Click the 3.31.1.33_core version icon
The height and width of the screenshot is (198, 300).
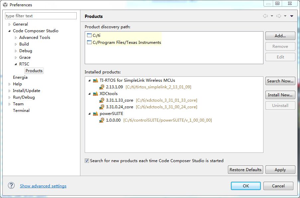(x=102, y=100)
